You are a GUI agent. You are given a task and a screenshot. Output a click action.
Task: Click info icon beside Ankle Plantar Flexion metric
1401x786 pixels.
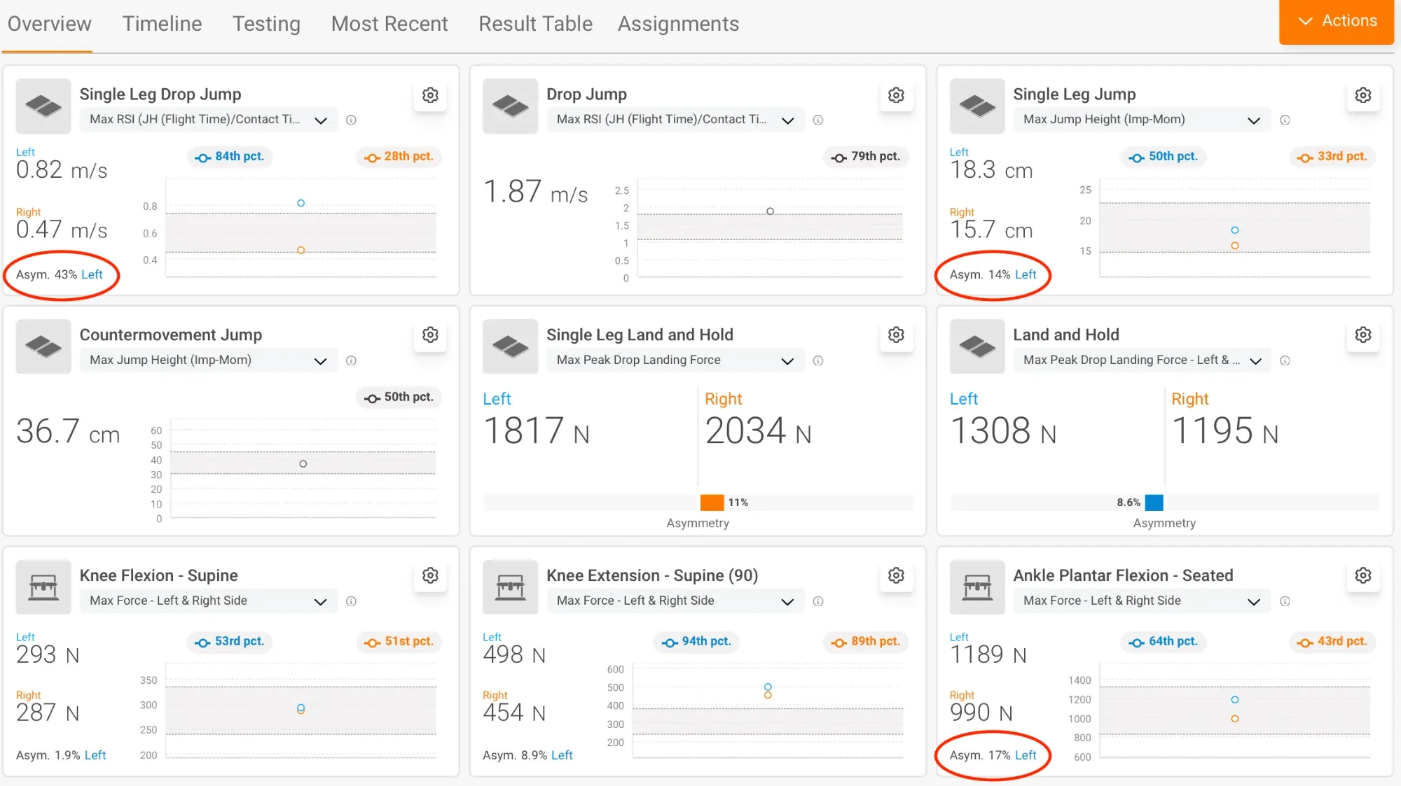pyautogui.click(x=1285, y=601)
